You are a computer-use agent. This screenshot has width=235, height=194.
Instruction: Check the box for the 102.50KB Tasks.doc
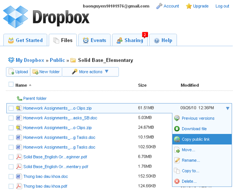[11, 147]
